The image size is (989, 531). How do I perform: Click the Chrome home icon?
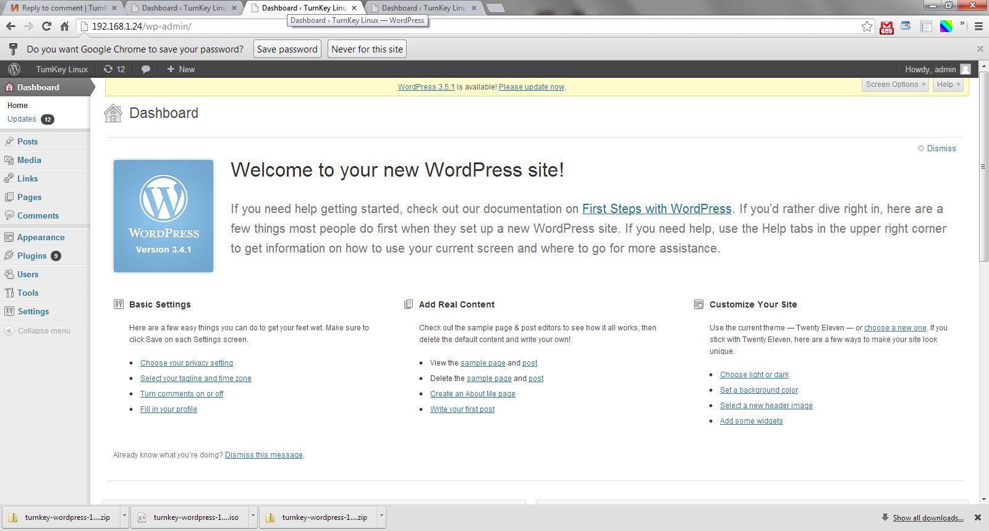64,27
